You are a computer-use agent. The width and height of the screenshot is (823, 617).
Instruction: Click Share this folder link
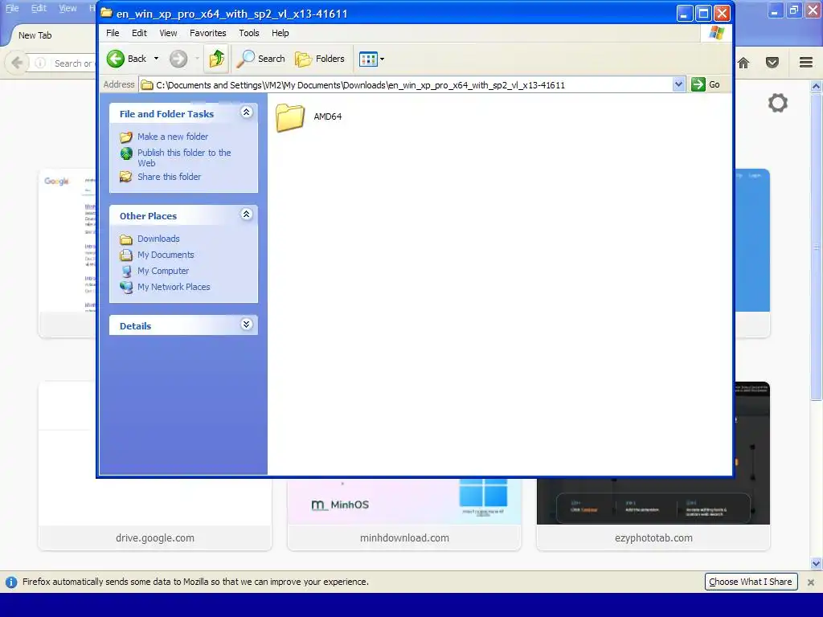169,177
